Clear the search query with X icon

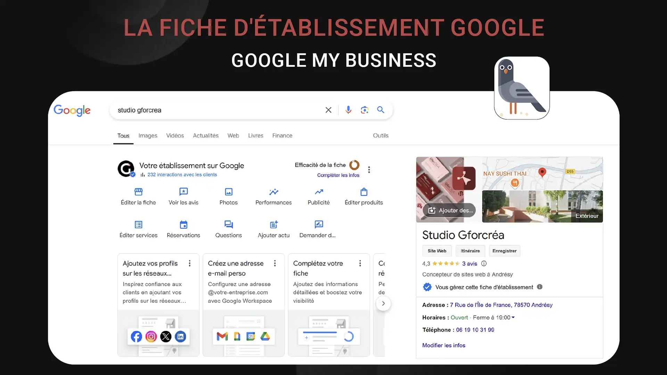coord(328,110)
